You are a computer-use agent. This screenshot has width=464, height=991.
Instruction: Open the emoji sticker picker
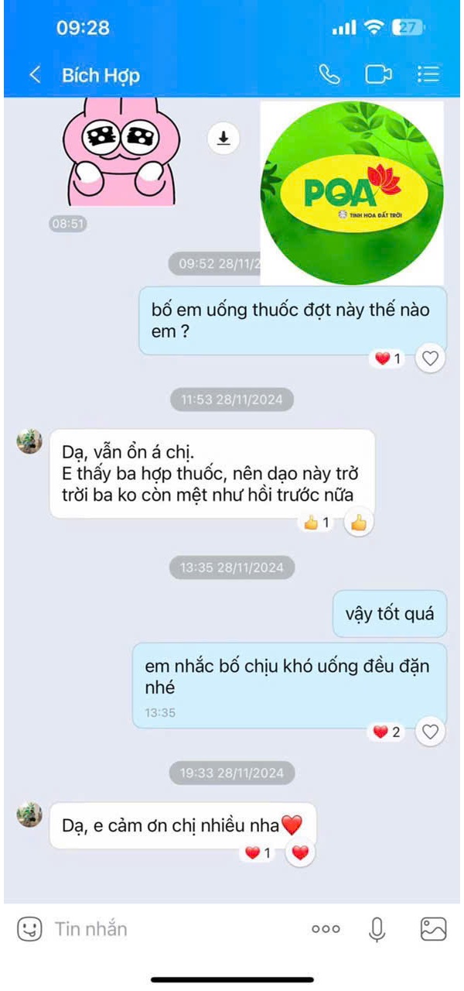[x=30, y=928]
